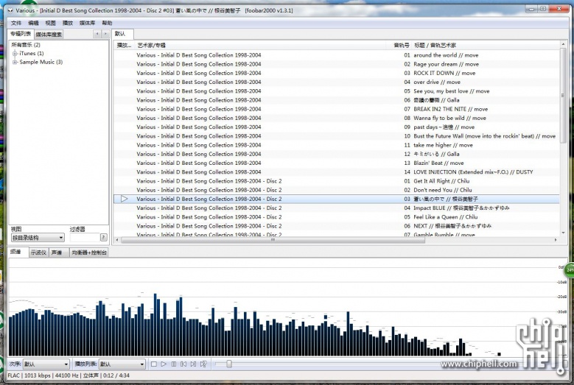This screenshot has height=385, width=574.
Task: Select track 'BREAK IN2 THE NITE // move'
Action: [337, 109]
